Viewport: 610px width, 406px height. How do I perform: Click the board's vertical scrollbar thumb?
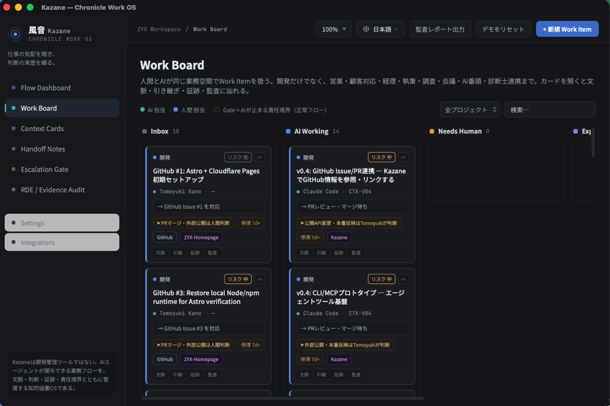(593, 142)
